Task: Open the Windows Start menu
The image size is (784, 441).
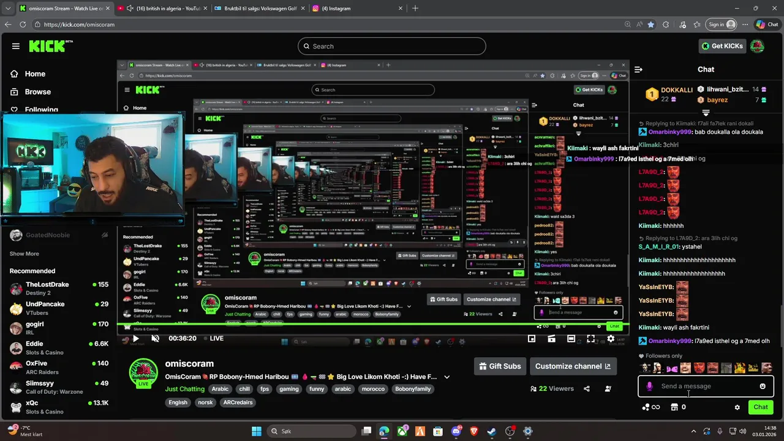Action: point(257,431)
